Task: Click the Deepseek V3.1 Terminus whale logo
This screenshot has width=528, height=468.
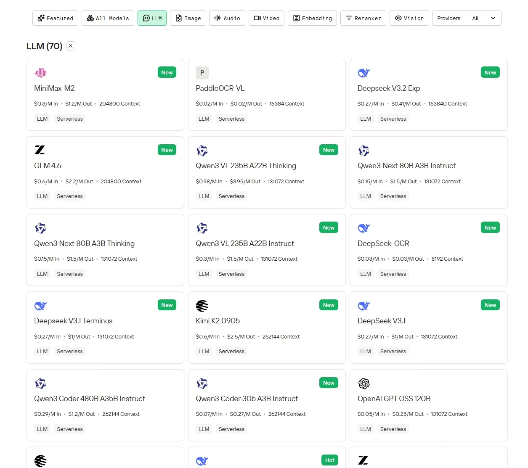Action: (x=40, y=306)
